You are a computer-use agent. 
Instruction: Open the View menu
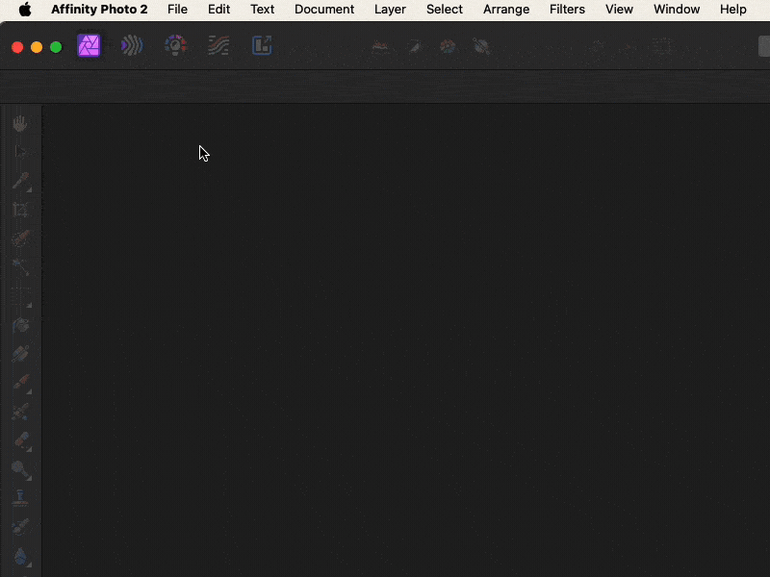619,10
